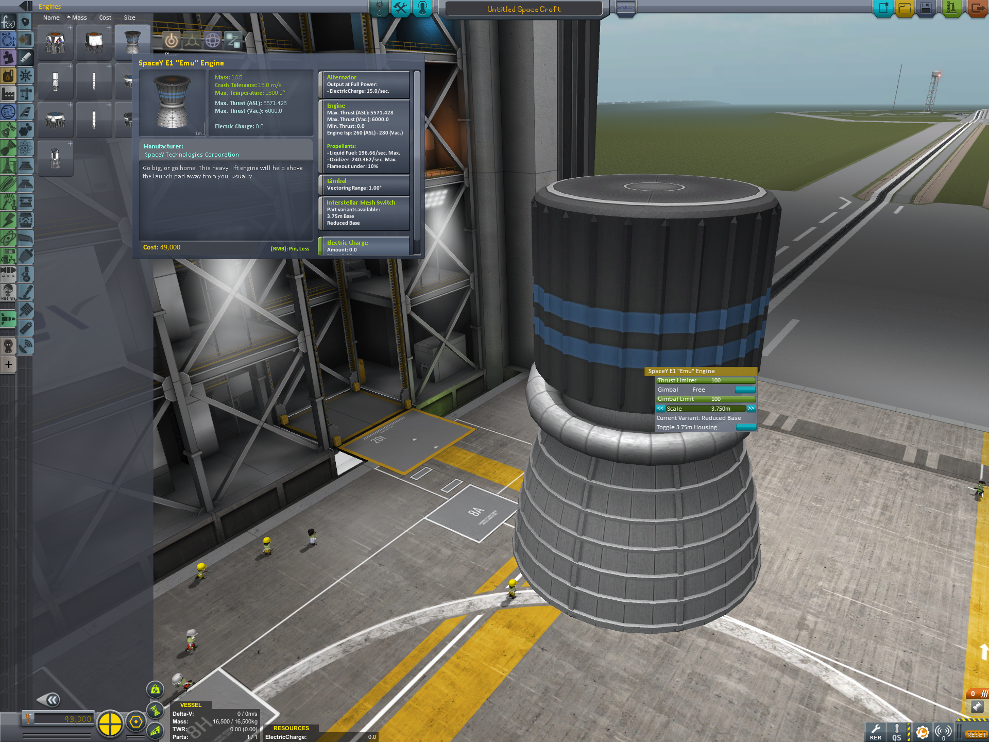Open the Science subcategory atom icon
This screenshot has width=989, height=742.
point(25,148)
